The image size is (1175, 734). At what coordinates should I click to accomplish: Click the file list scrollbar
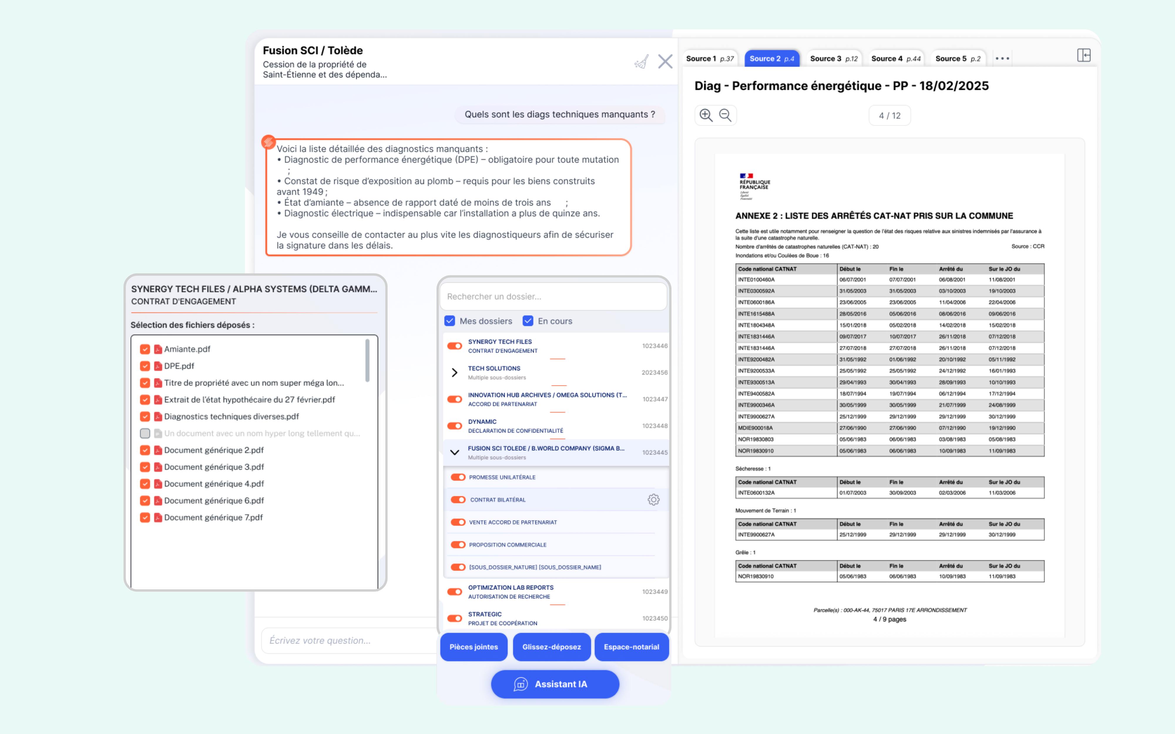tap(367, 360)
